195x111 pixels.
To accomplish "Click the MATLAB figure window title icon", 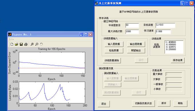I will pyautogui.click(x=10, y=34).
